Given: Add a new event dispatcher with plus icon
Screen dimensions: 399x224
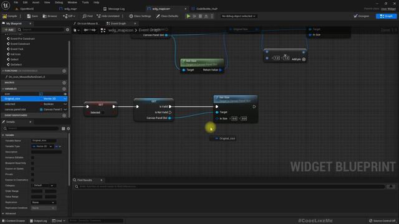Looking at the screenshot, I should click(64, 115).
